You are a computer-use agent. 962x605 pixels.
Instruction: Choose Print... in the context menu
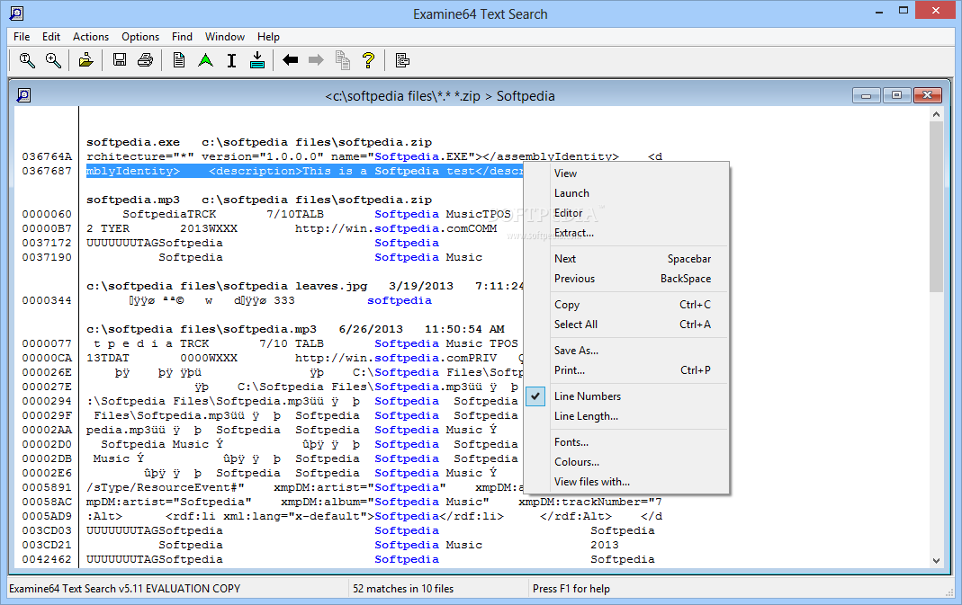tap(626, 370)
